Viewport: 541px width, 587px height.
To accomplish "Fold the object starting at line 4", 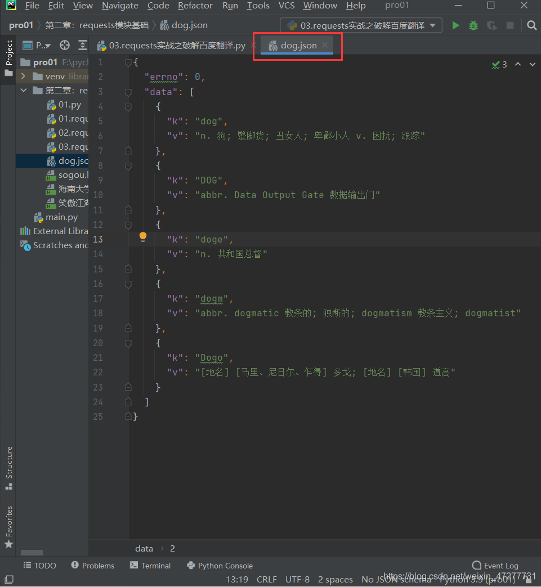I will [x=128, y=107].
